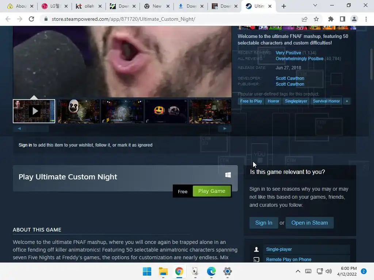Toggle the Chrome side panel icon
Image resolution: width=374 pixels, height=280 pixels.
pyautogui.click(x=343, y=19)
